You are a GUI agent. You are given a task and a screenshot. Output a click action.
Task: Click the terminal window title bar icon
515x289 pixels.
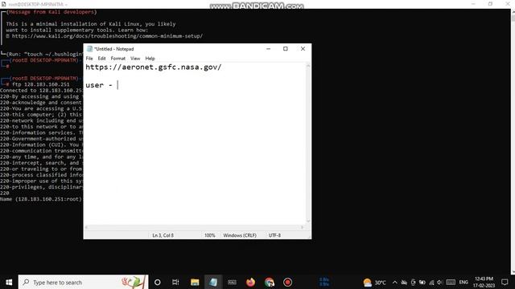(x=3, y=4)
